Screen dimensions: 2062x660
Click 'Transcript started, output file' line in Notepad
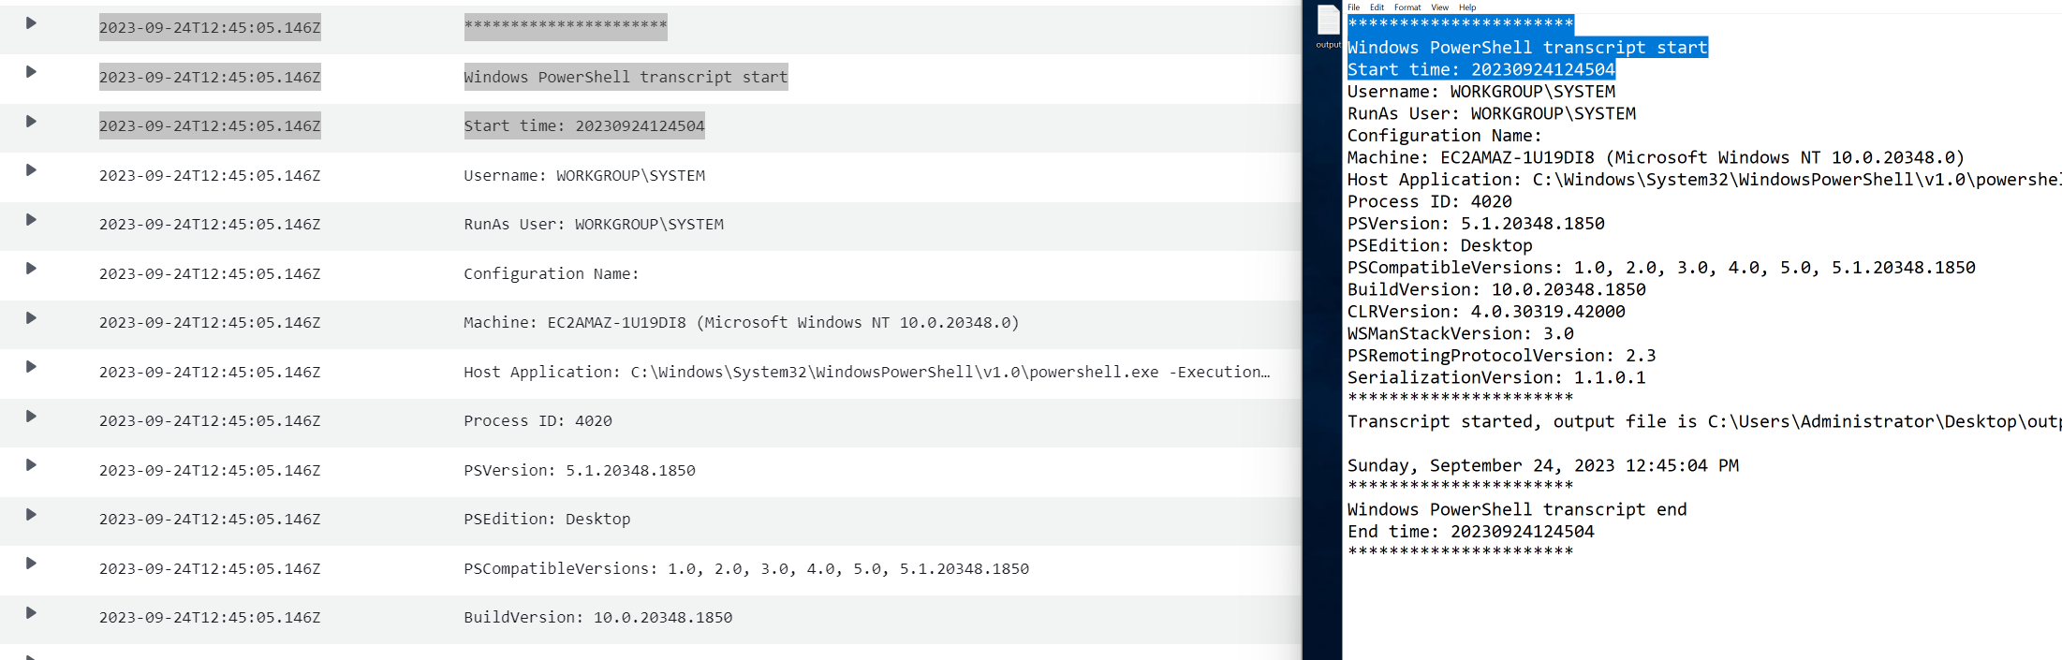pyautogui.click(x=1704, y=421)
